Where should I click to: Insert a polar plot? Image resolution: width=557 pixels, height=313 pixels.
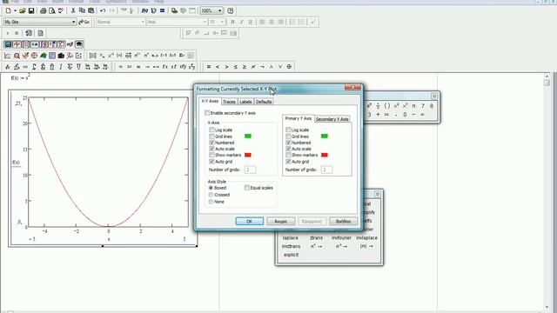point(34,56)
